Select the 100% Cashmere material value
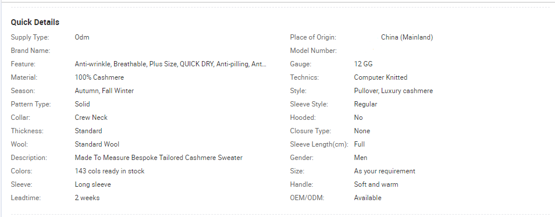This screenshot has width=555, height=217. coord(99,77)
